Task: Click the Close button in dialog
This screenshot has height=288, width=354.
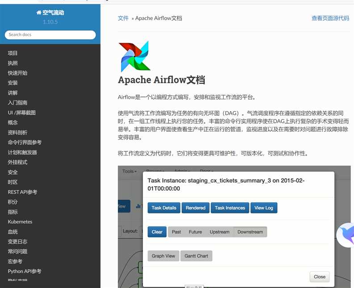Action: tap(320, 277)
